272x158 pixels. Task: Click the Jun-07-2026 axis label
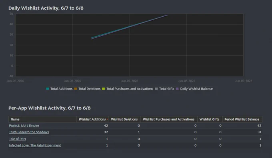click(x=130, y=81)
